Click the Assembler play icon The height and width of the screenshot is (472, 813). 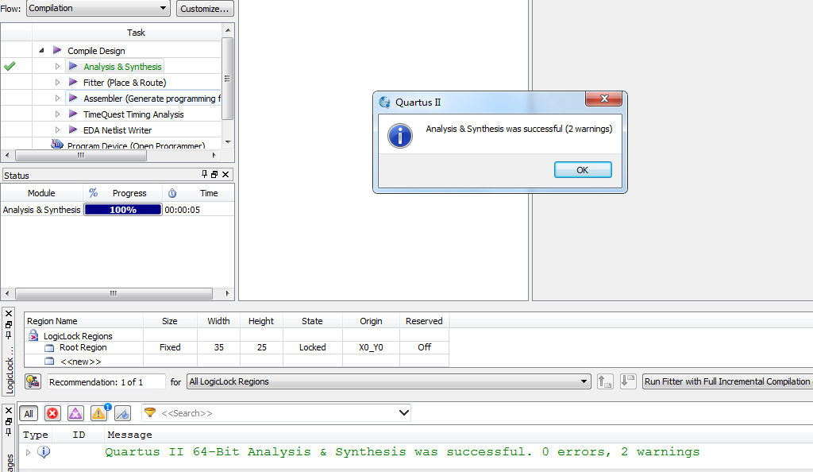click(x=73, y=98)
